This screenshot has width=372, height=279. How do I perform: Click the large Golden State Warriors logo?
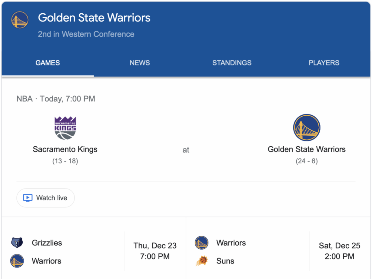(x=307, y=128)
